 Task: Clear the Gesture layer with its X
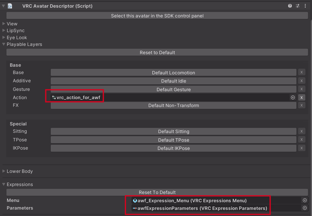click(302, 89)
